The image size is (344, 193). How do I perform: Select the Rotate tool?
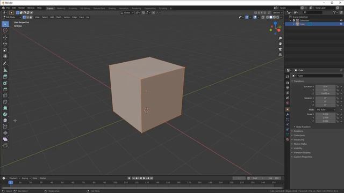click(x=5, y=44)
